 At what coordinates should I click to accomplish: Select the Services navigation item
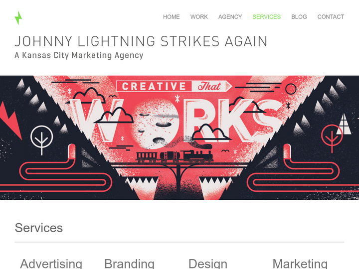point(266,17)
